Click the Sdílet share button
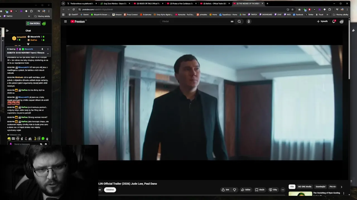The image size is (357, 200). 245,190
